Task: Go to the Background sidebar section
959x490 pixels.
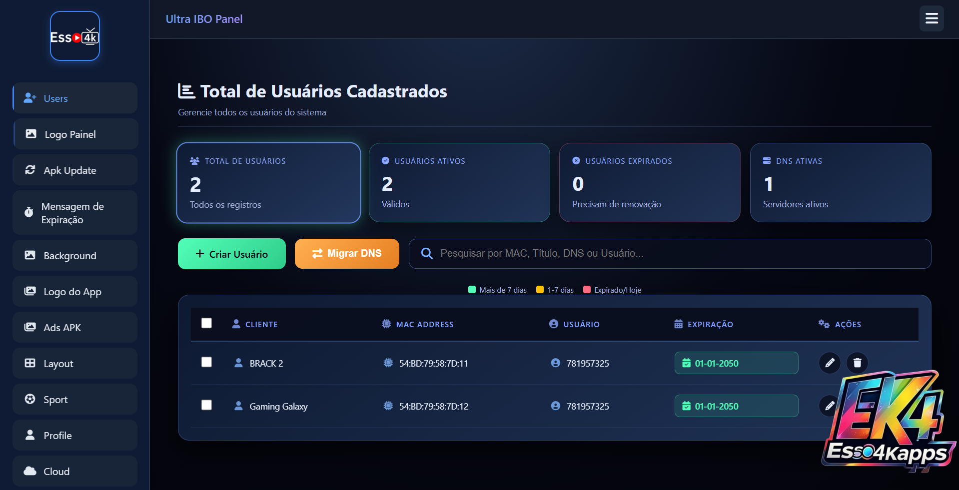Action: 75,256
